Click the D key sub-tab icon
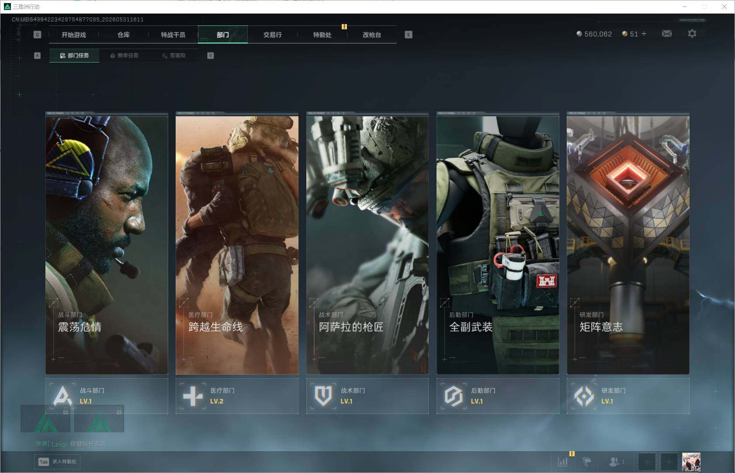The height and width of the screenshot is (473, 735). pyautogui.click(x=211, y=56)
